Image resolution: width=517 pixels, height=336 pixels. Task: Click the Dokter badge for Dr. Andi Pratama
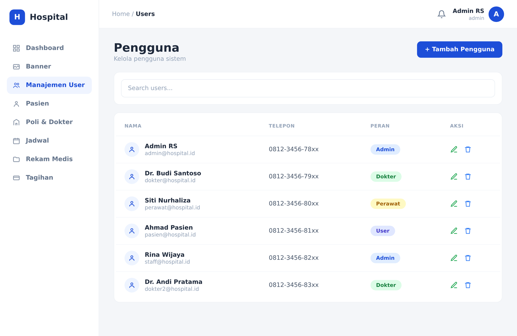tap(386, 285)
